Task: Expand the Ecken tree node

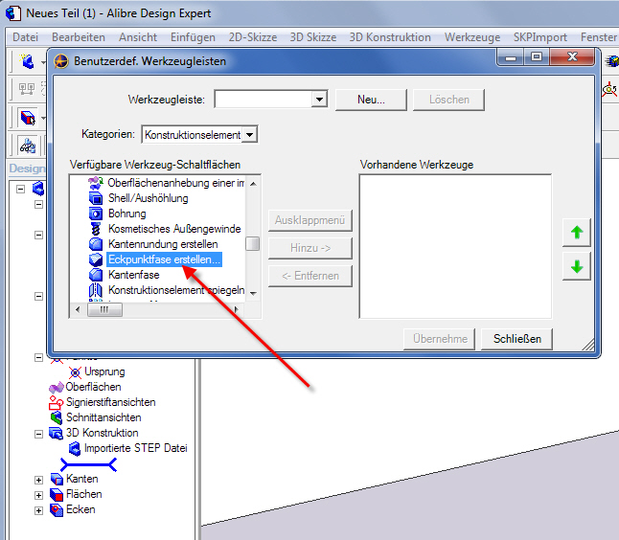Action: [38, 511]
